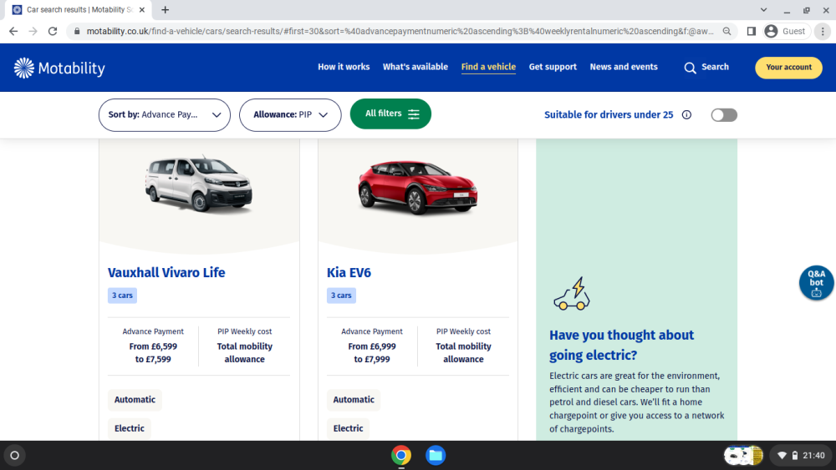This screenshot has width=836, height=470.
Task: Click Electric tag on the Vauxhall card
Action: pos(130,428)
